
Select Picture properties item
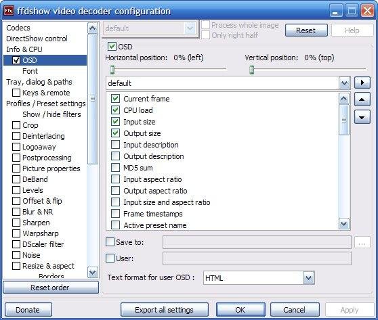pyautogui.click(x=51, y=168)
